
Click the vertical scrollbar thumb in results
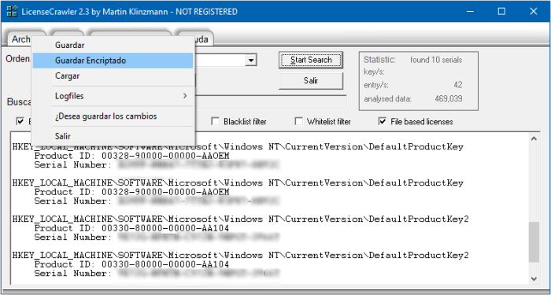pyautogui.click(x=534, y=242)
